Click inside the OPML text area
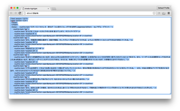This screenshot has height=111, width=180. coord(91,56)
